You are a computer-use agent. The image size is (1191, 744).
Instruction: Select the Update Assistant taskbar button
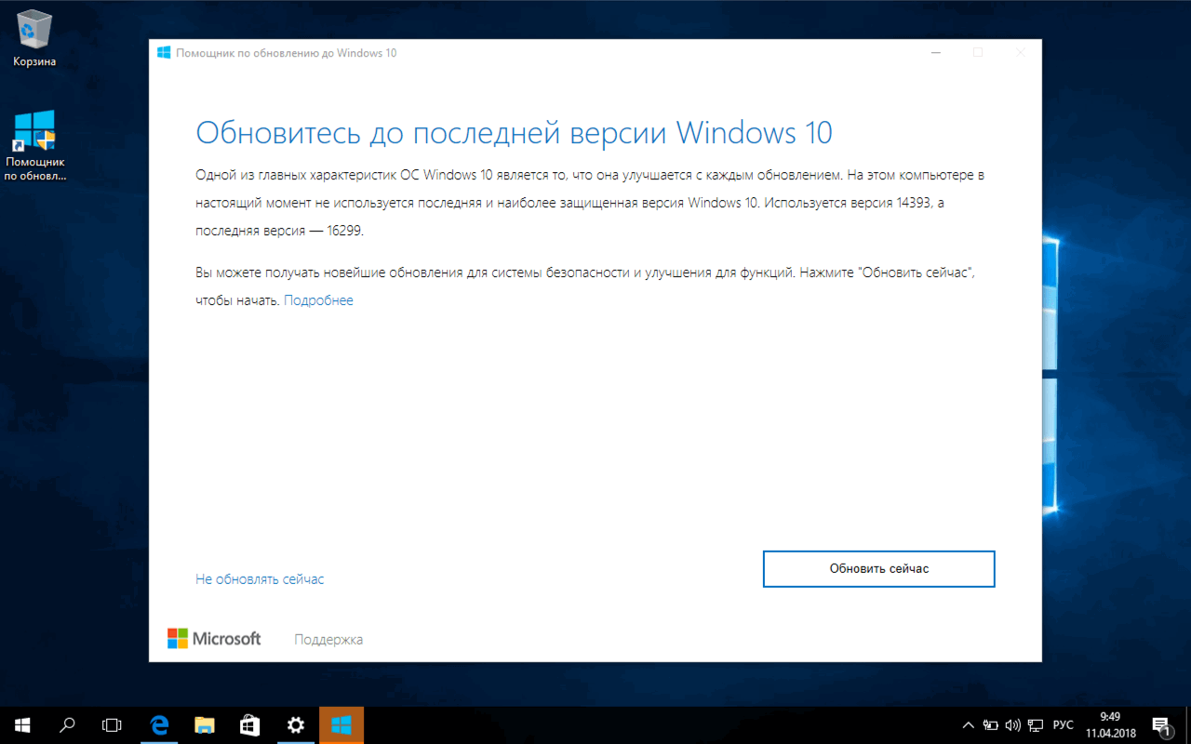(x=341, y=725)
